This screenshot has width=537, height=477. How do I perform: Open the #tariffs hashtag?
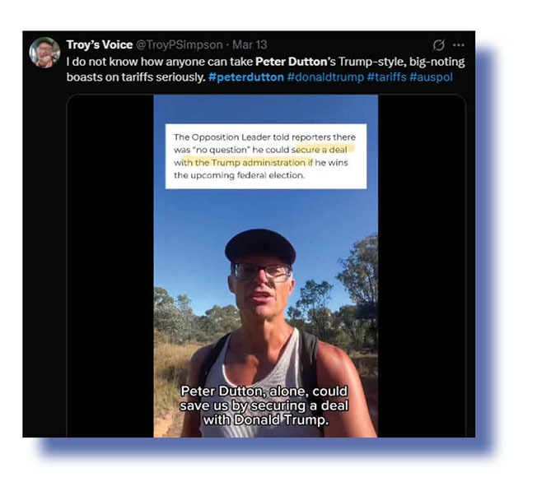click(x=386, y=77)
